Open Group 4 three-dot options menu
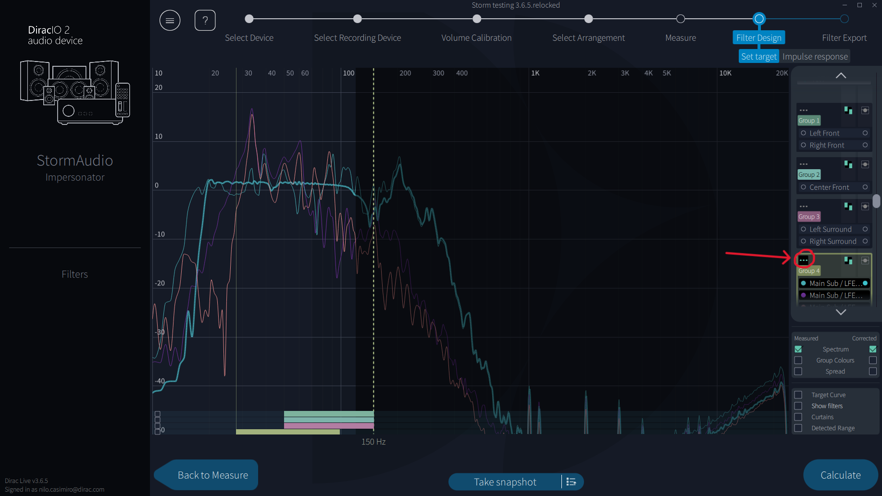 (804, 260)
